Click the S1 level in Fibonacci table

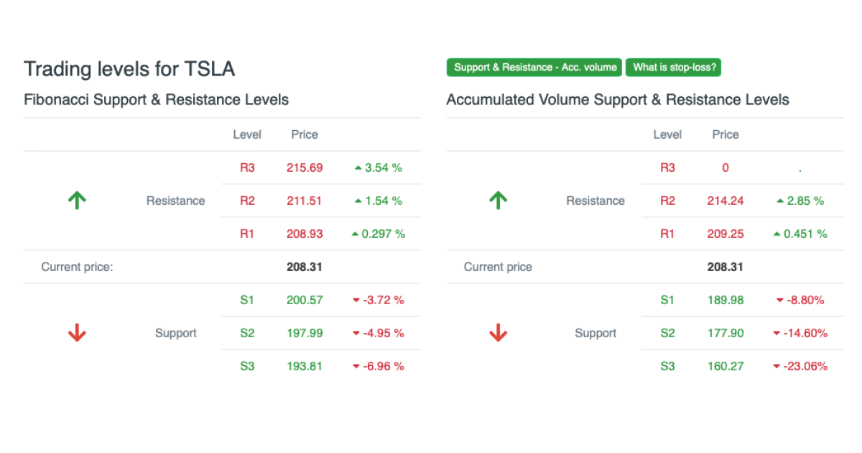coord(247,300)
